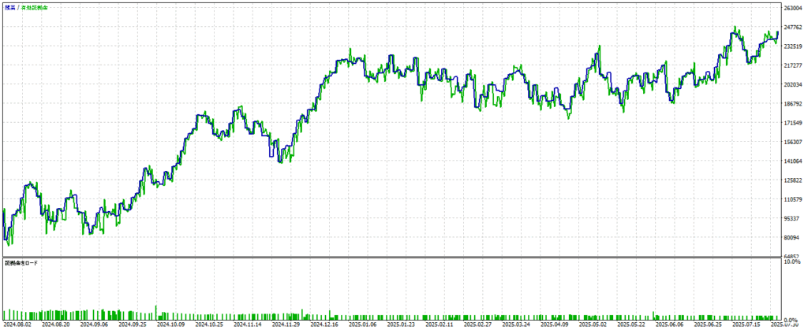Click the 80094 axis value
Viewport: 808px width, 330px height.
pyautogui.click(x=791, y=238)
